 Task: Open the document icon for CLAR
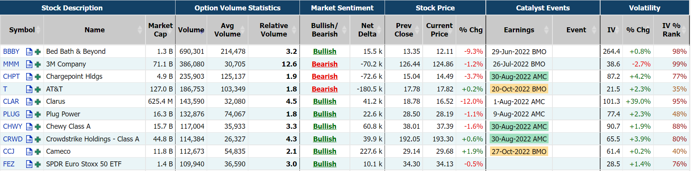coord(29,101)
